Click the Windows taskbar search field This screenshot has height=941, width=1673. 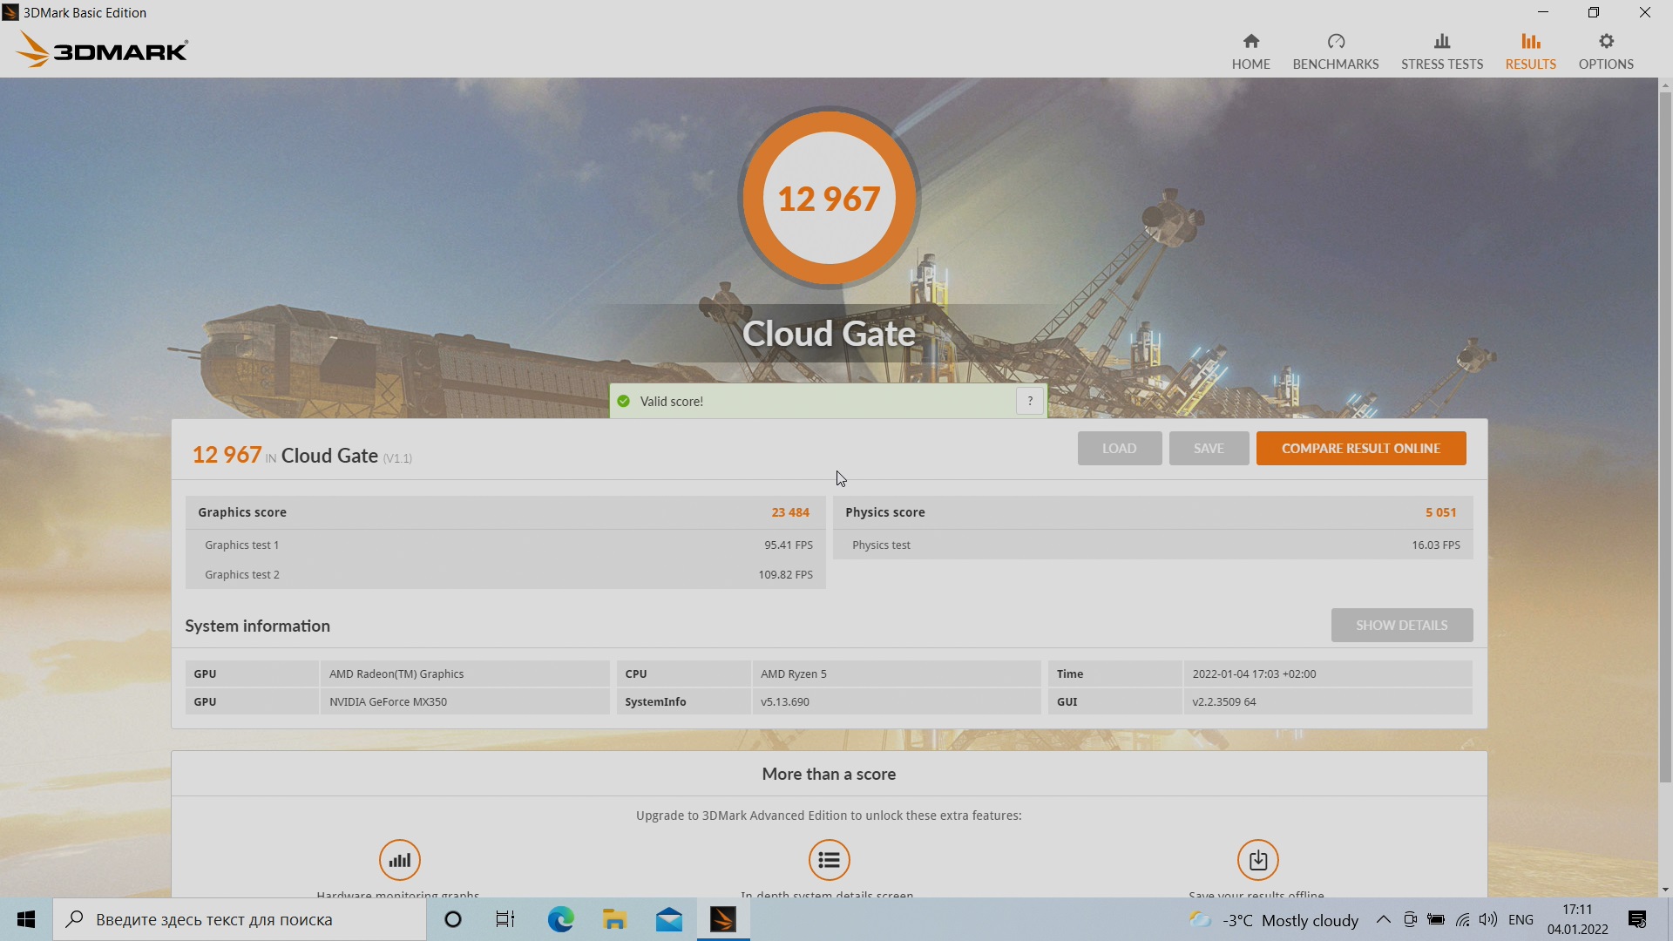[x=240, y=919]
